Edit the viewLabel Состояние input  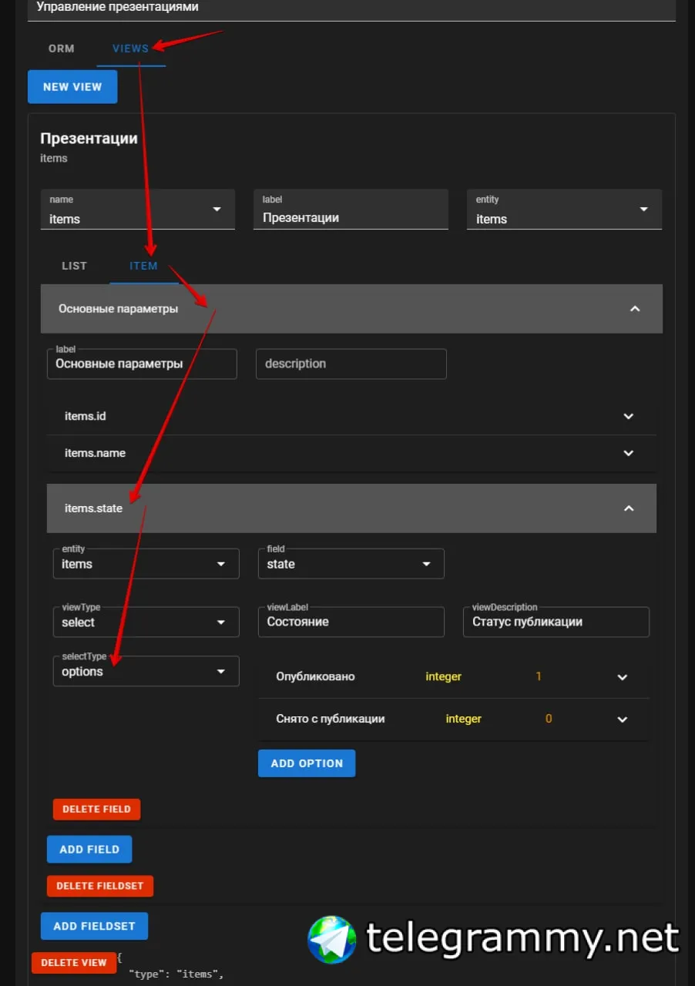351,622
